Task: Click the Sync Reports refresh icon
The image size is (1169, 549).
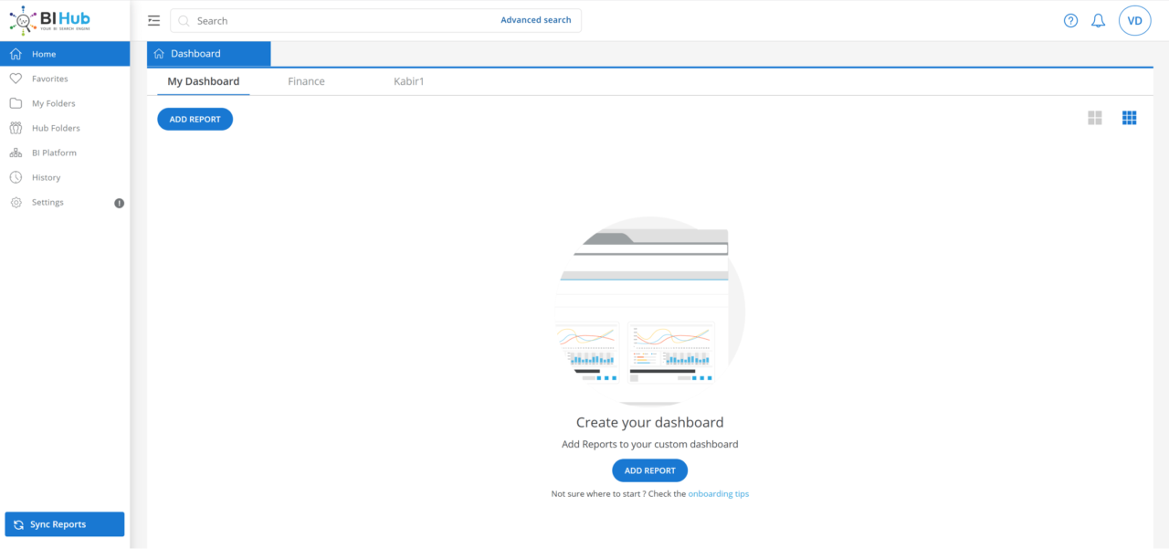Action: pos(18,524)
